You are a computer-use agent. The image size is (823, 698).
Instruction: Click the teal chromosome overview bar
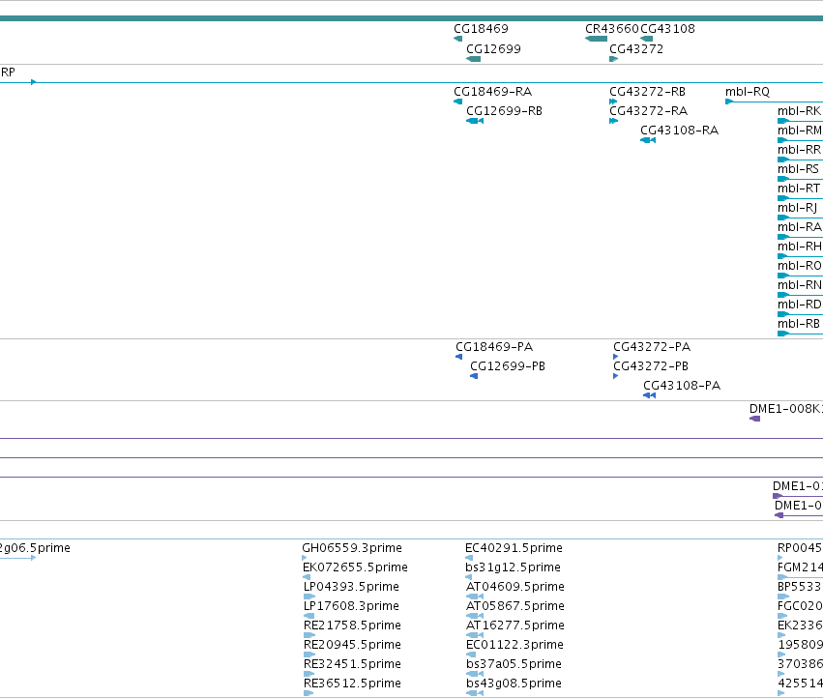(x=412, y=19)
